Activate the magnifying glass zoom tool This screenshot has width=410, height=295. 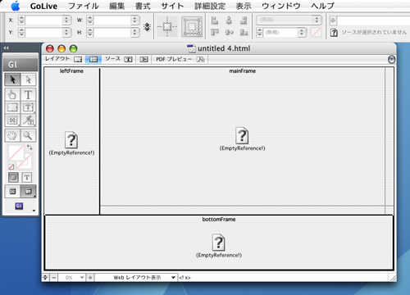pyautogui.click(x=28, y=135)
